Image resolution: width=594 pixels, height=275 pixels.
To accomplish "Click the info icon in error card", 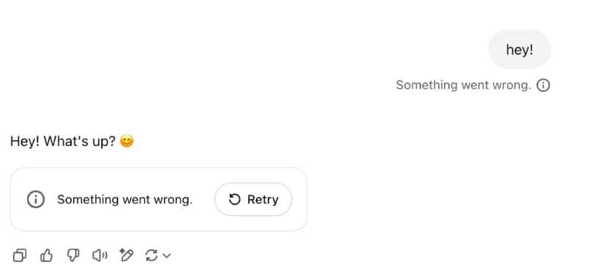I will 36,199.
